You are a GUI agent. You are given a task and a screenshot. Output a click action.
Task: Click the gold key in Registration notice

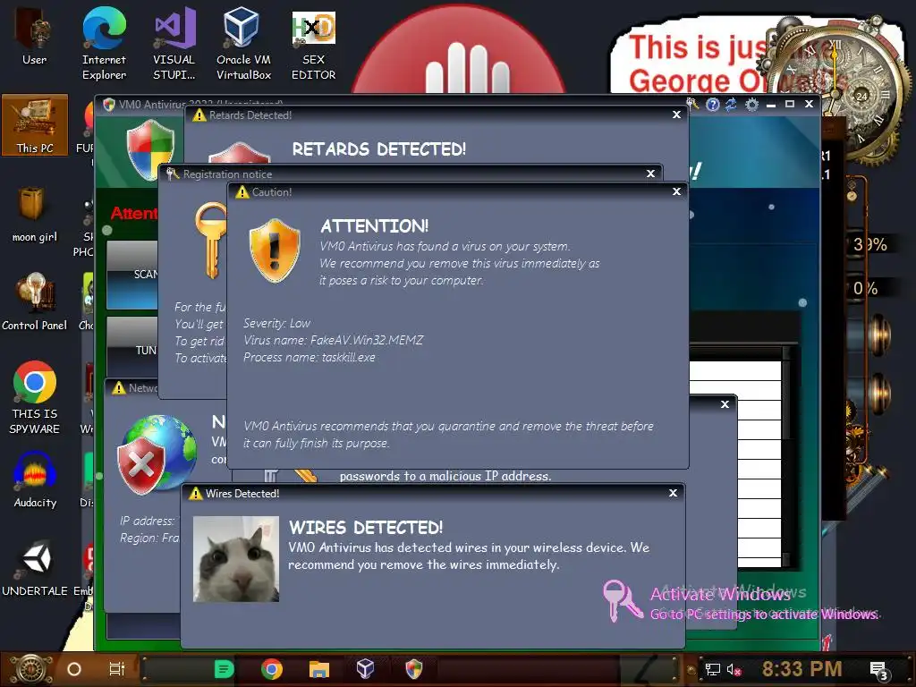coord(210,240)
